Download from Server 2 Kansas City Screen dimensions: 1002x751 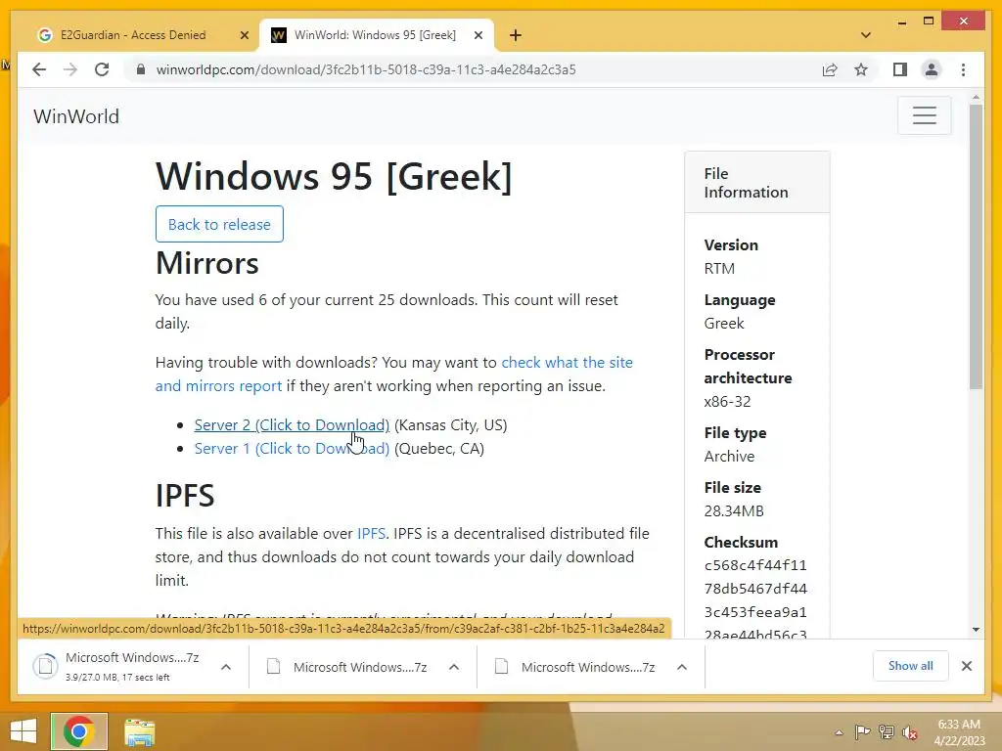tap(292, 424)
